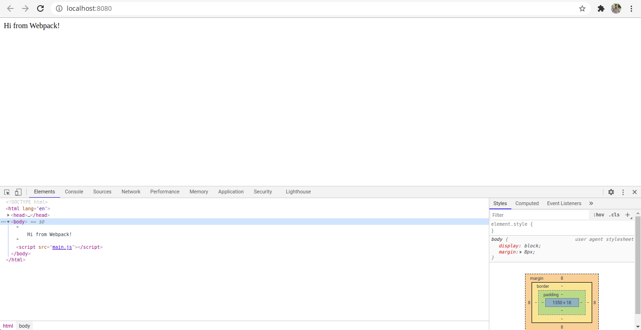Viewport: 641px width, 330px height.
Task: Select the script element row
Action: click(59, 247)
